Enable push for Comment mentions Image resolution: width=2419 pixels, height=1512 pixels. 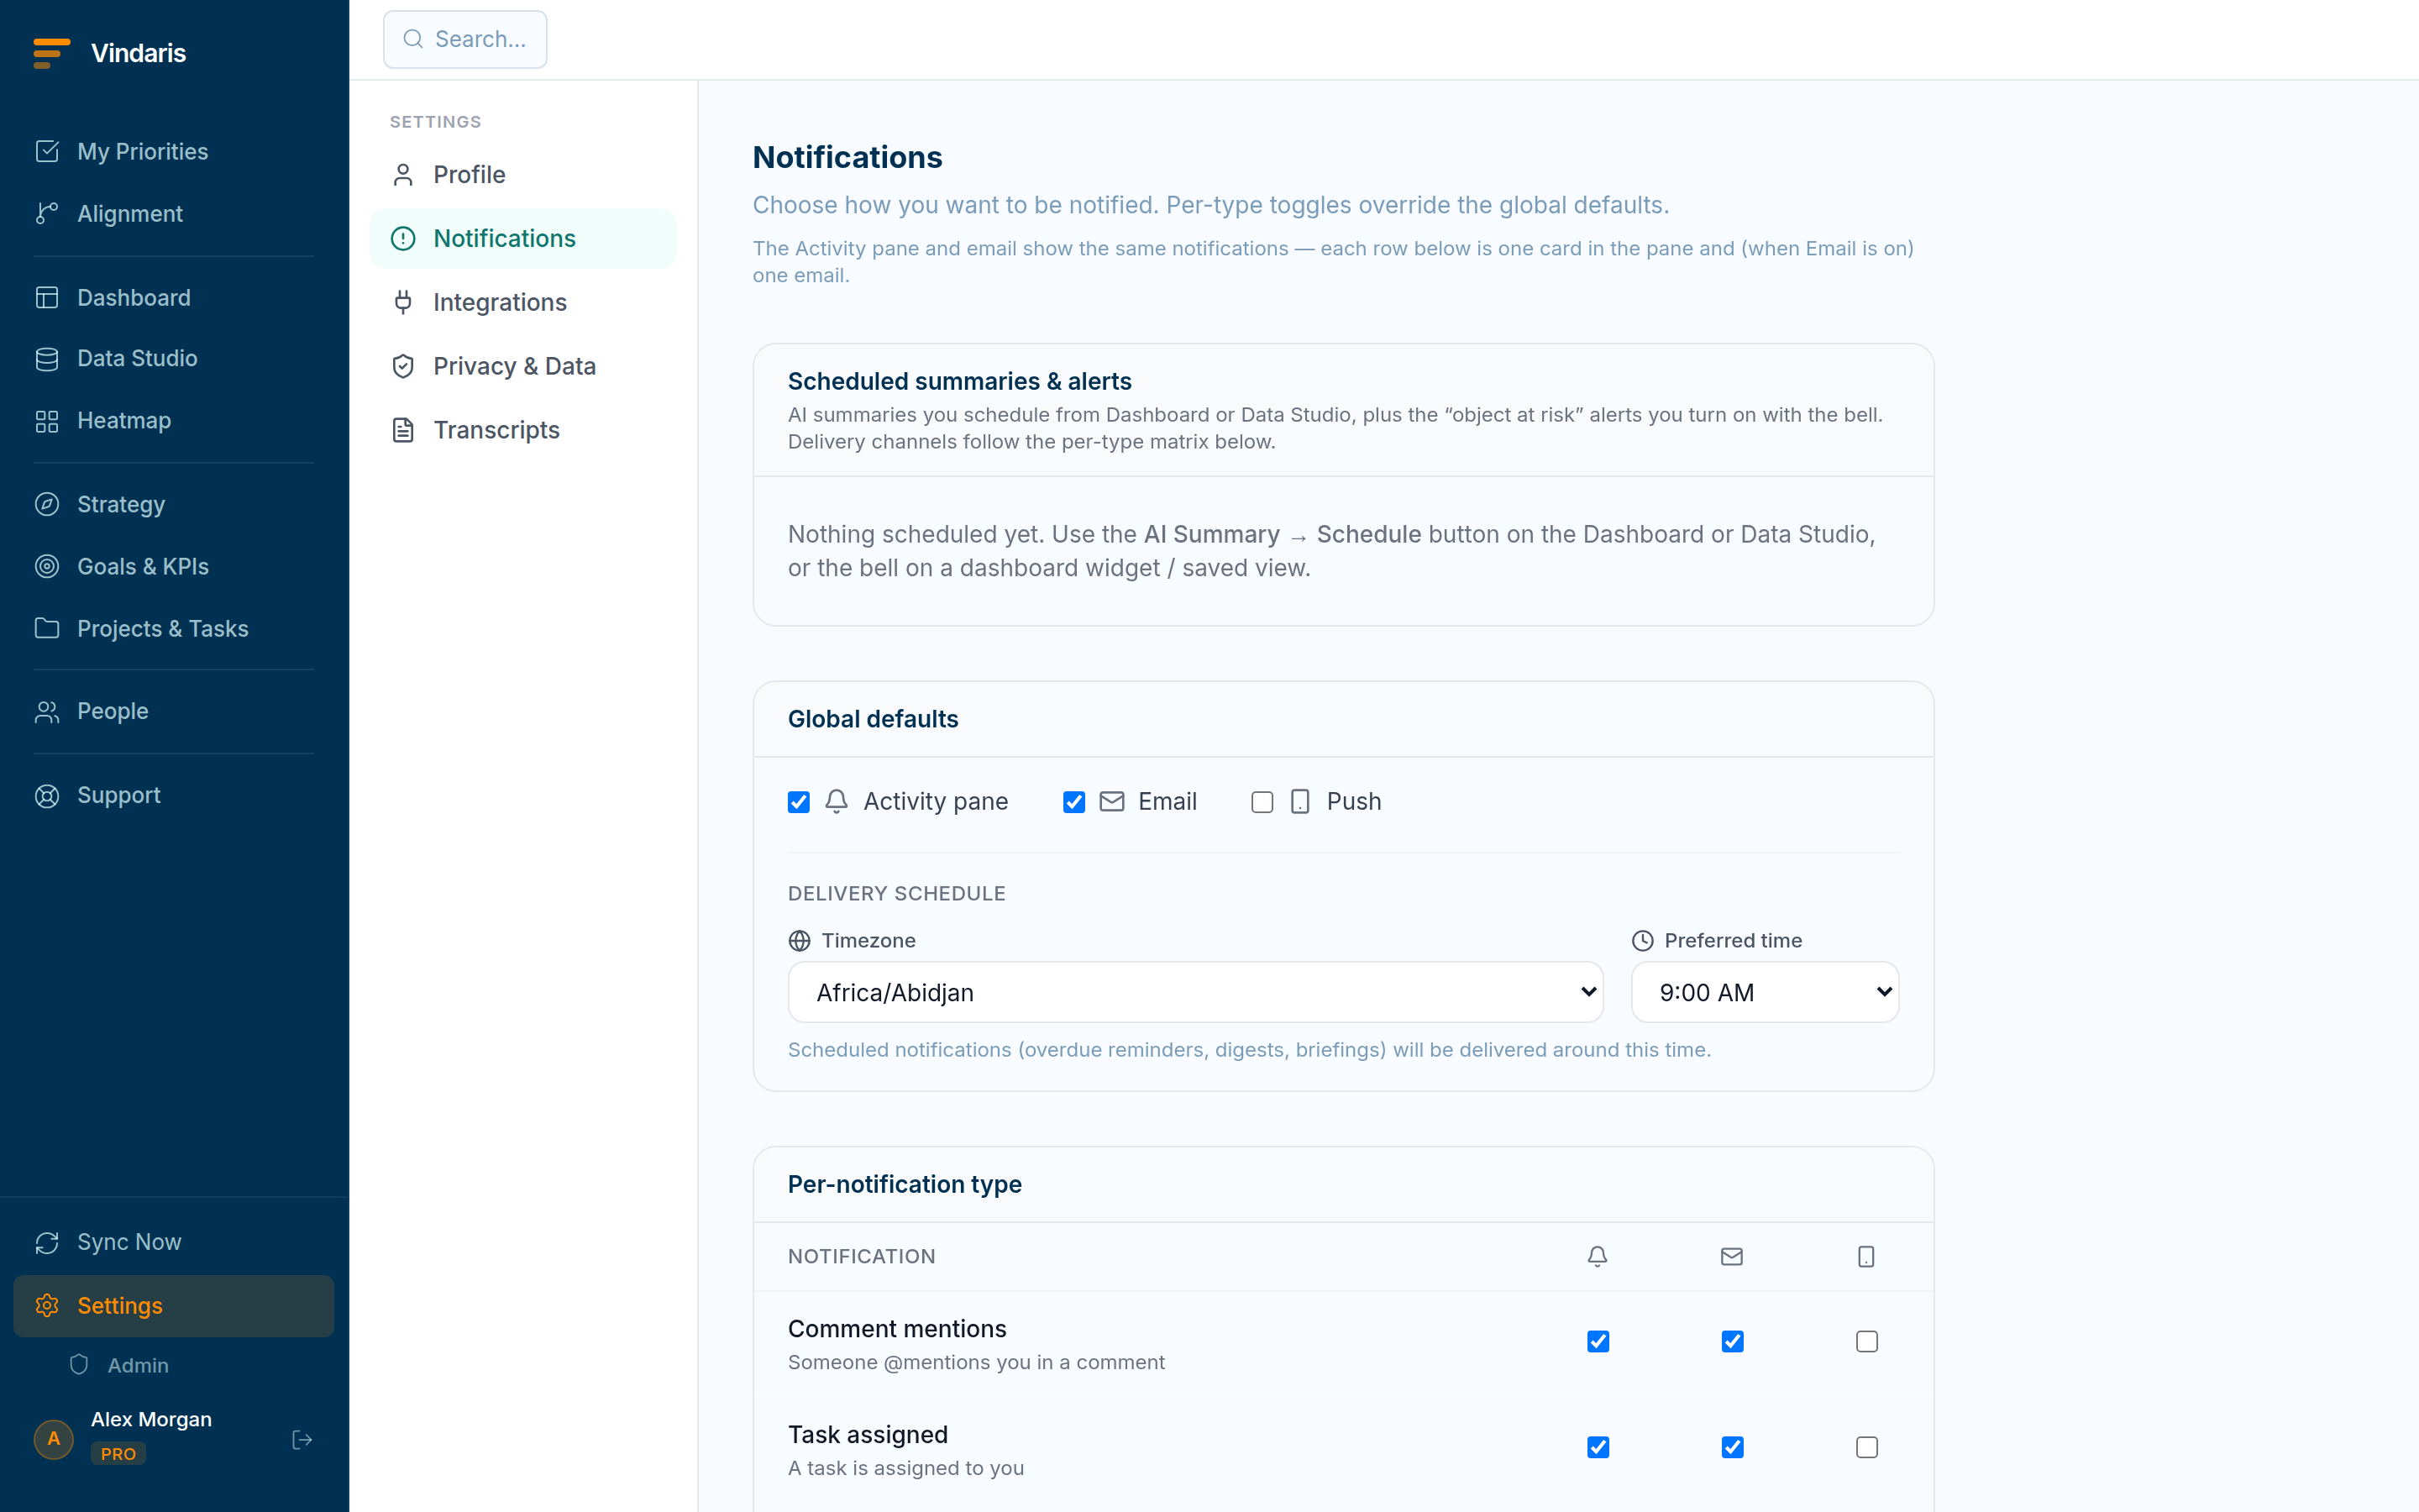[1866, 1341]
